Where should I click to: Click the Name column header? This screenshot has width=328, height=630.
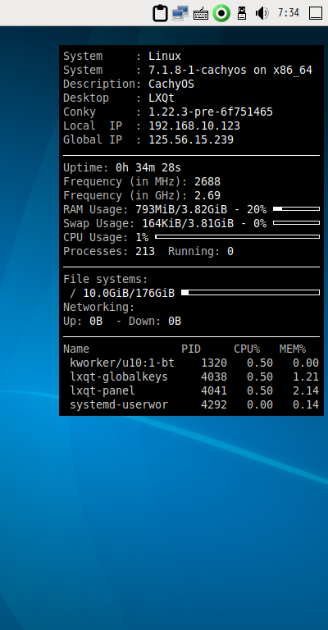(x=76, y=349)
